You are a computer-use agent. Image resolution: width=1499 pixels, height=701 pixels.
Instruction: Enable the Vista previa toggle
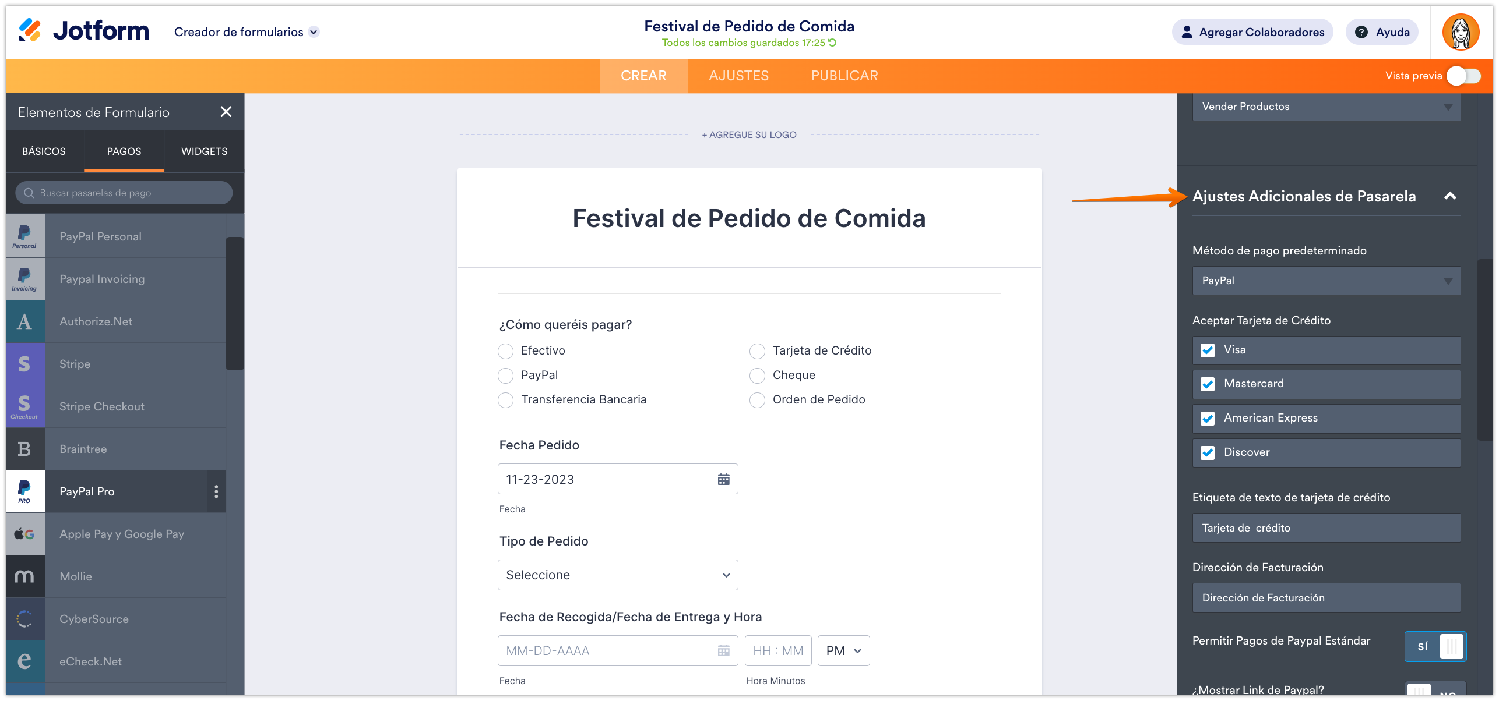[x=1463, y=76]
